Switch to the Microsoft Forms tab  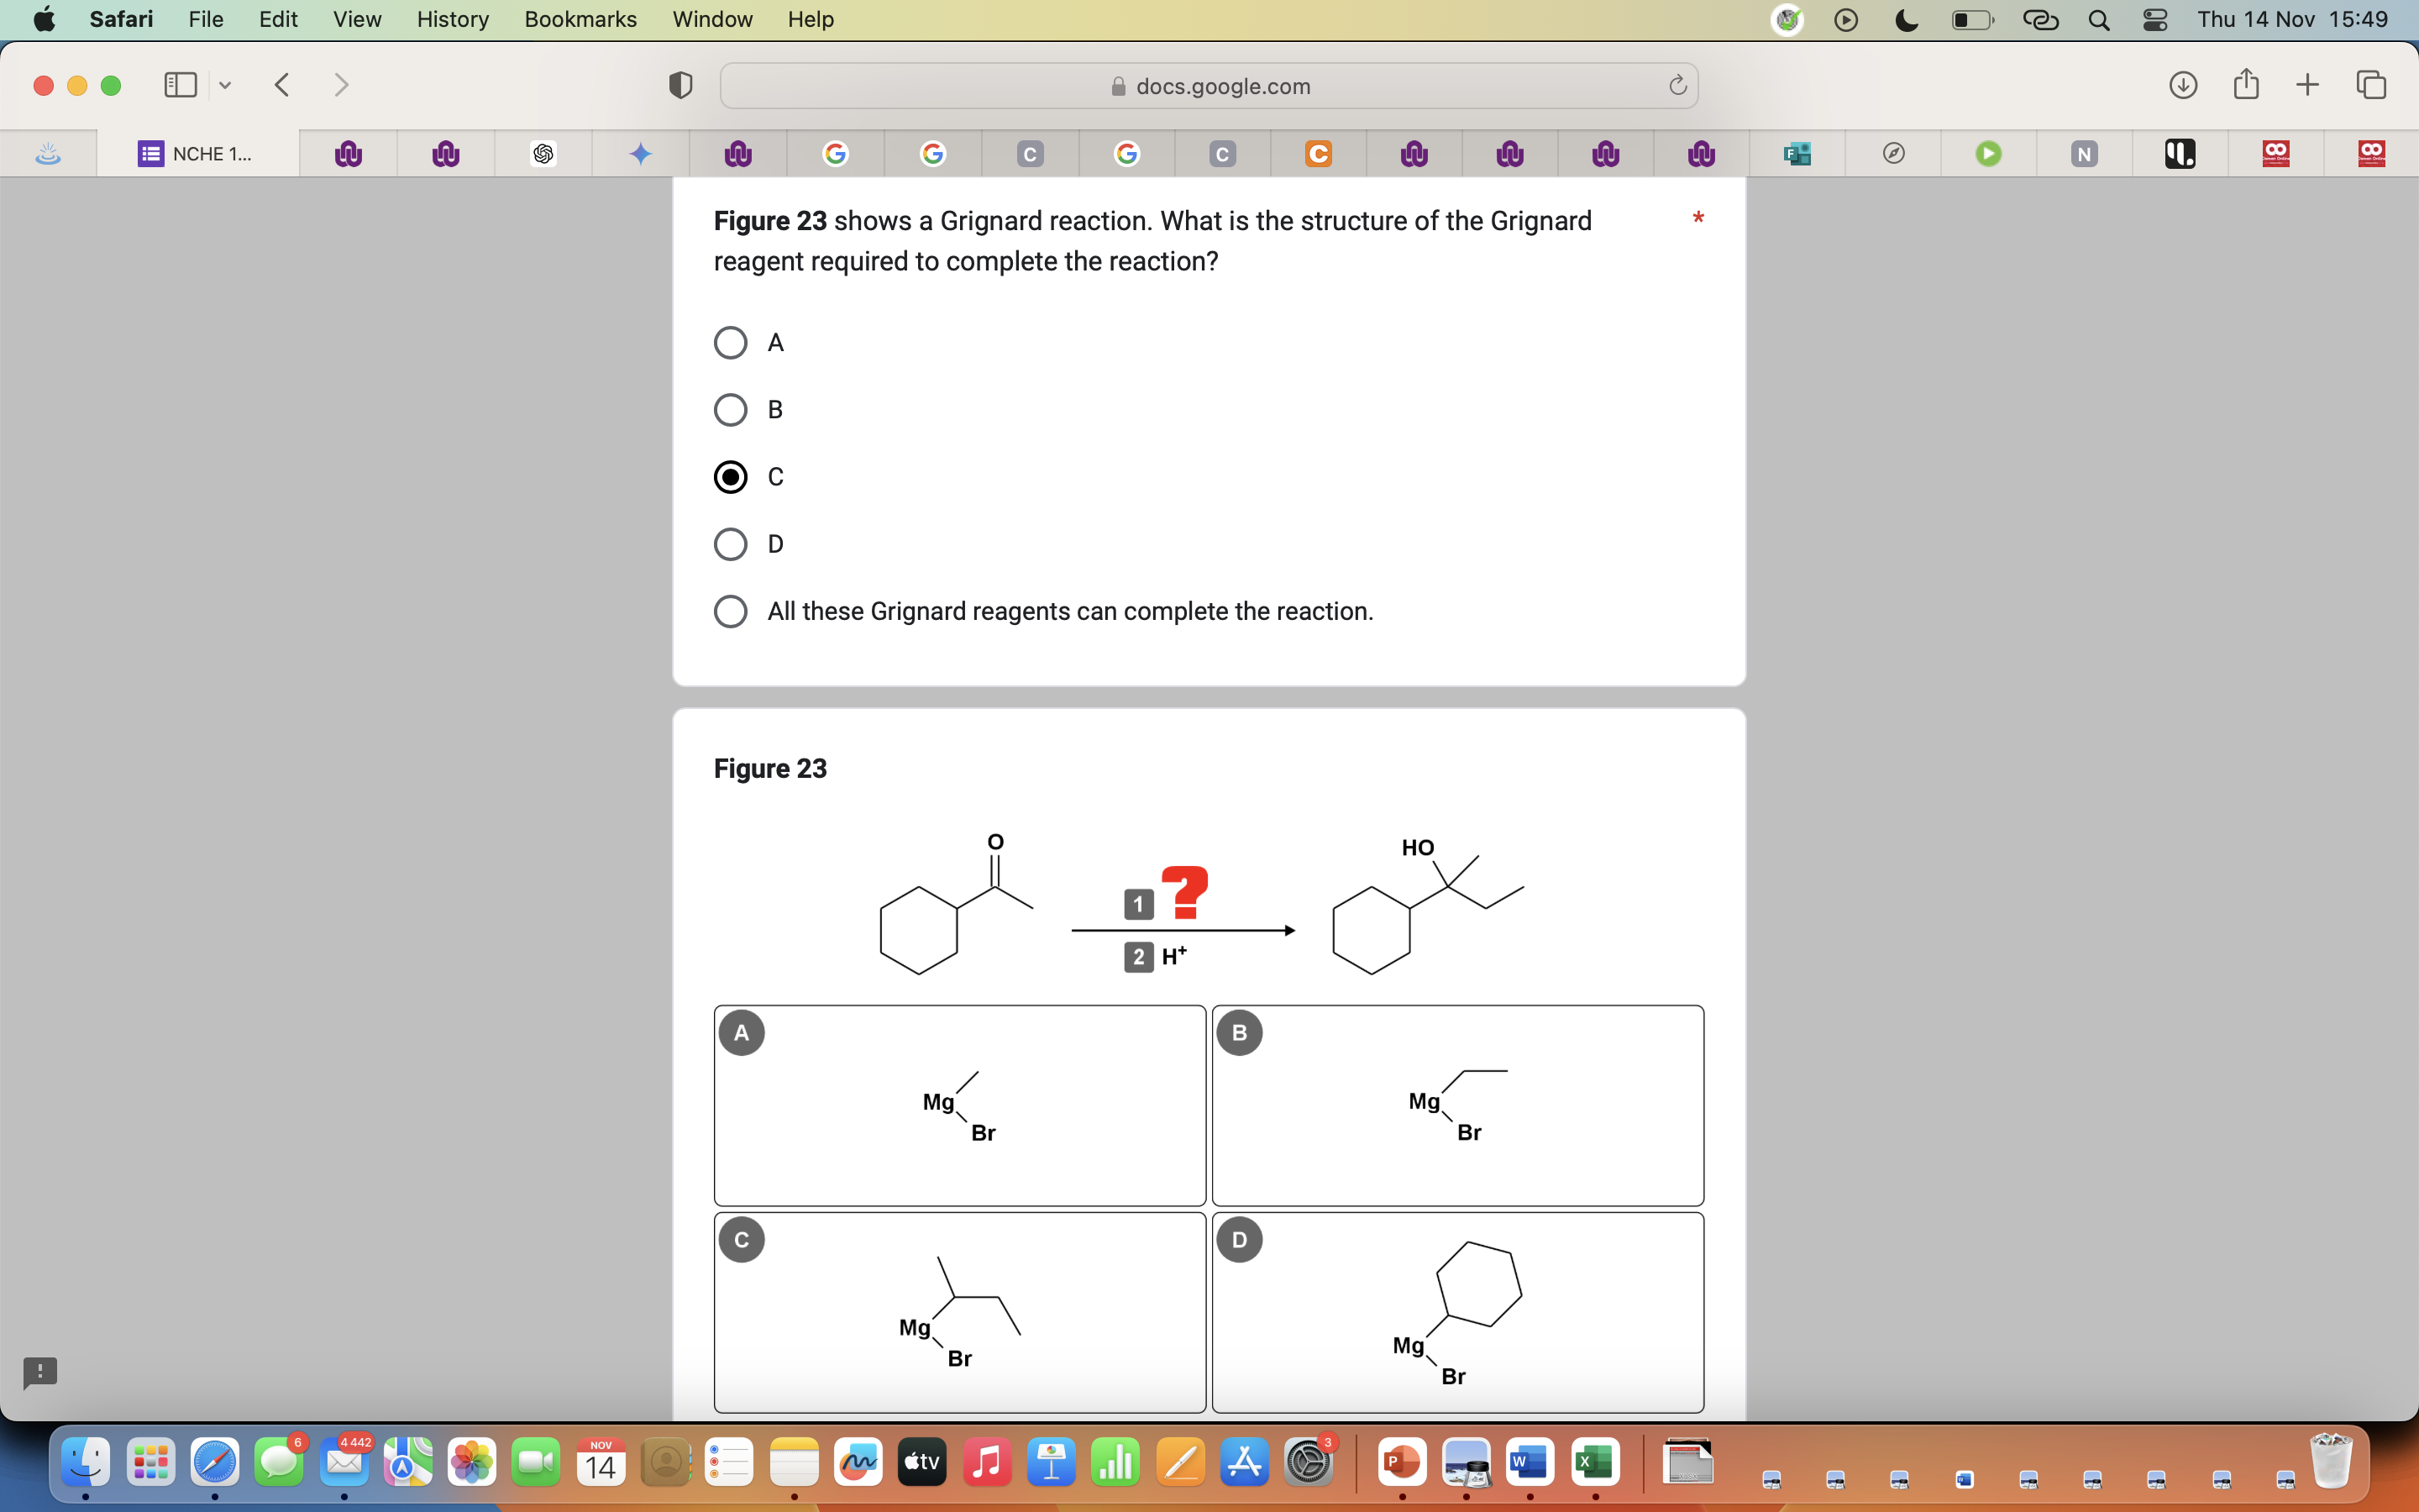[x=1797, y=153]
